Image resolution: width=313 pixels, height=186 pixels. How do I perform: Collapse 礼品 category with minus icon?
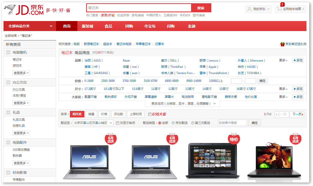coord(8,112)
